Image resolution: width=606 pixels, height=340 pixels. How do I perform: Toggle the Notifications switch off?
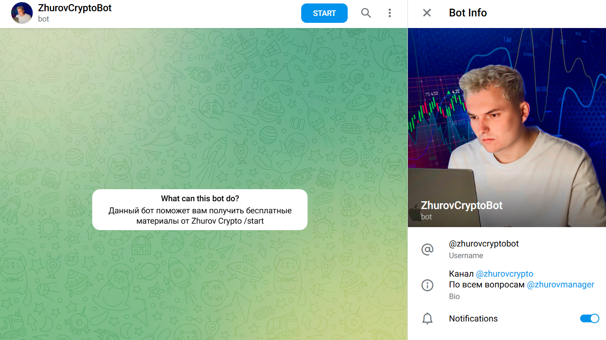(x=590, y=318)
